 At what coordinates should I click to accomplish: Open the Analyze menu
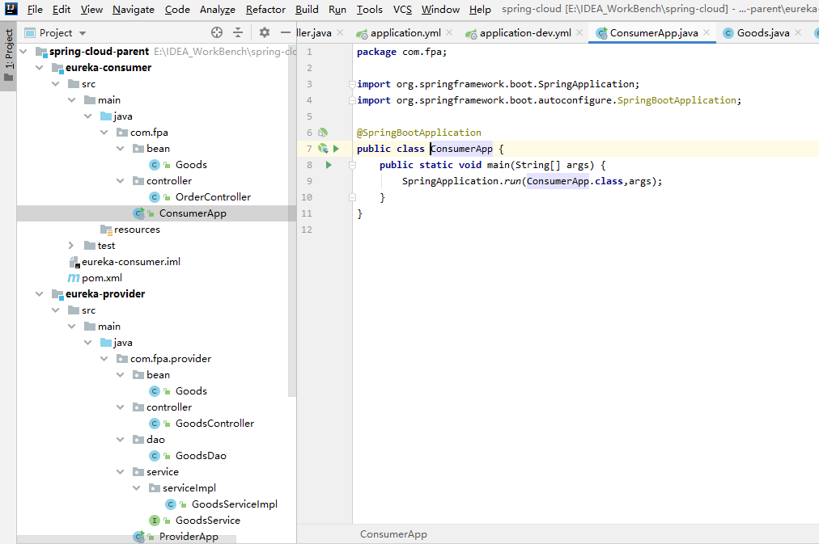(x=217, y=10)
